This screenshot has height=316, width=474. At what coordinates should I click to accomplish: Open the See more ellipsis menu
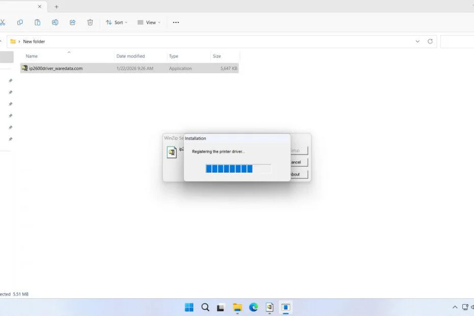point(176,22)
